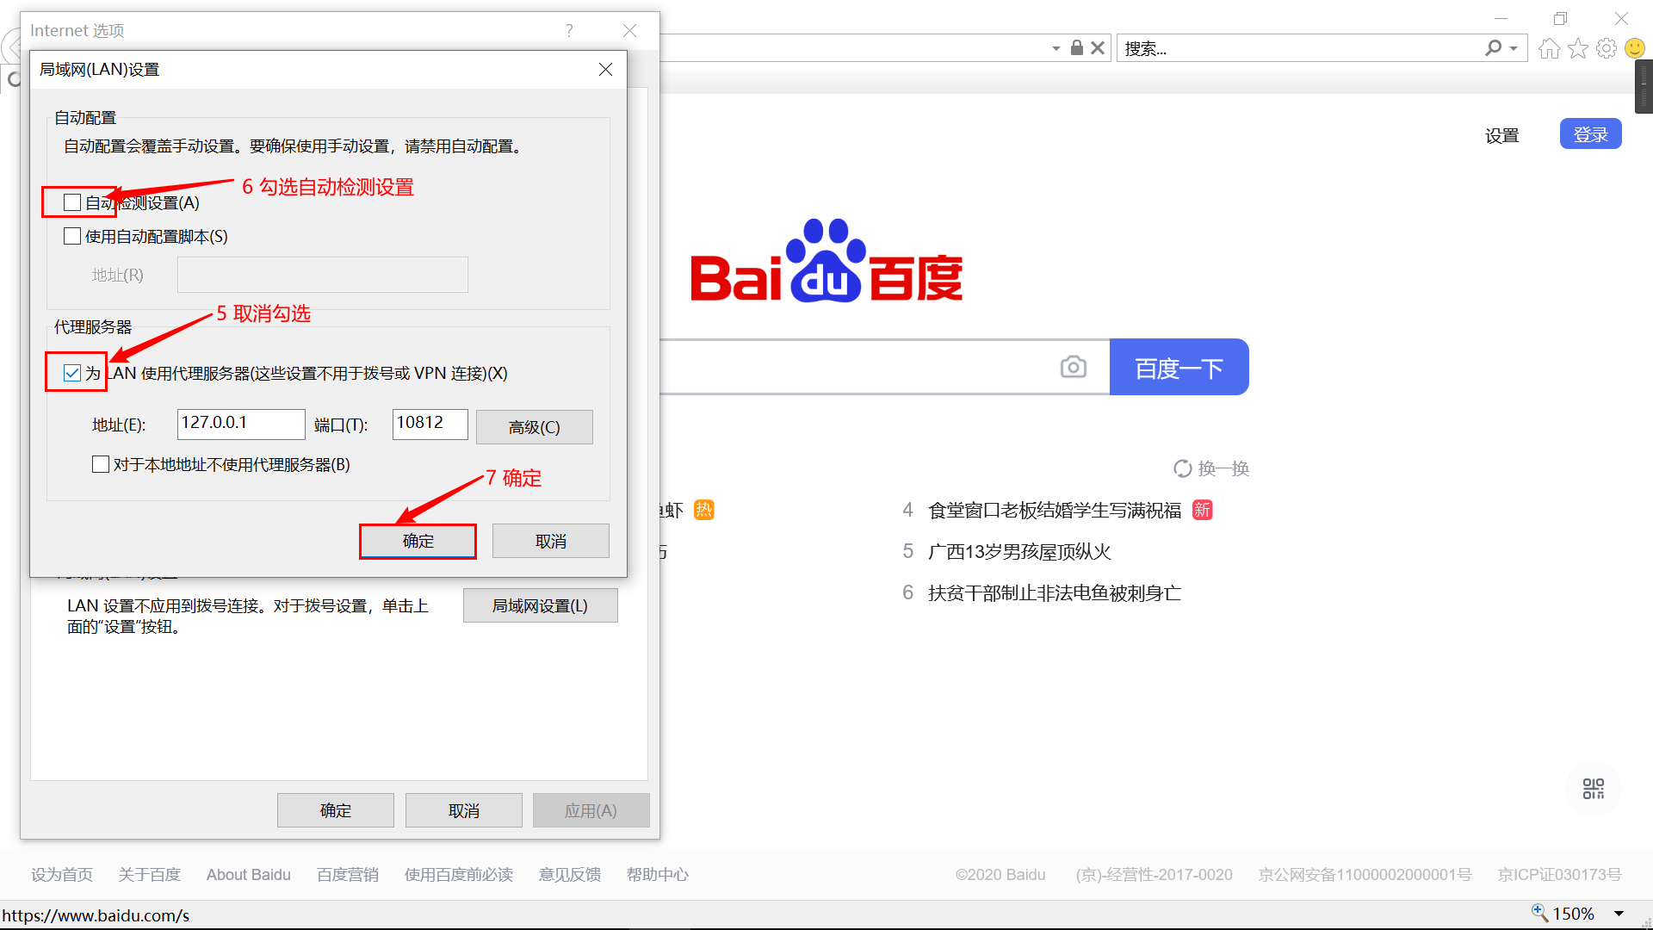The width and height of the screenshot is (1653, 930).
Task: Close the 局域网(LAN)设置 dialog
Action: 606,70
